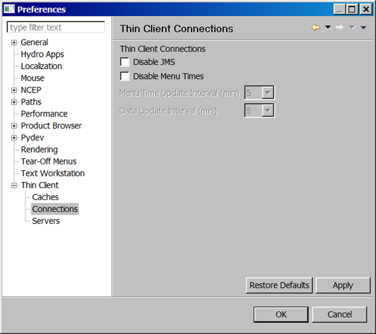Expand the Product Browser node

14,126
